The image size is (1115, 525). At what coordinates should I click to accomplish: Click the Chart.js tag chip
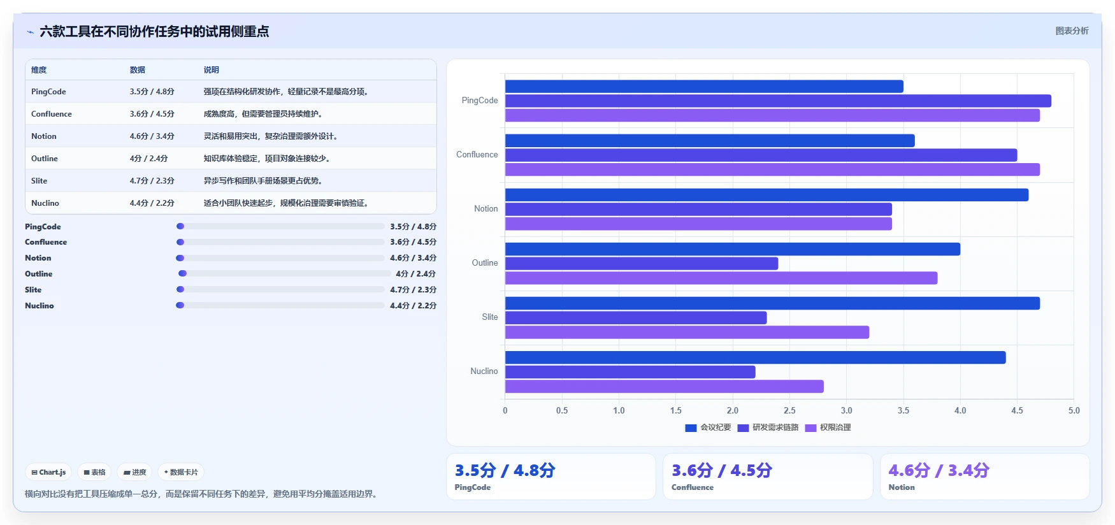[x=48, y=472]
